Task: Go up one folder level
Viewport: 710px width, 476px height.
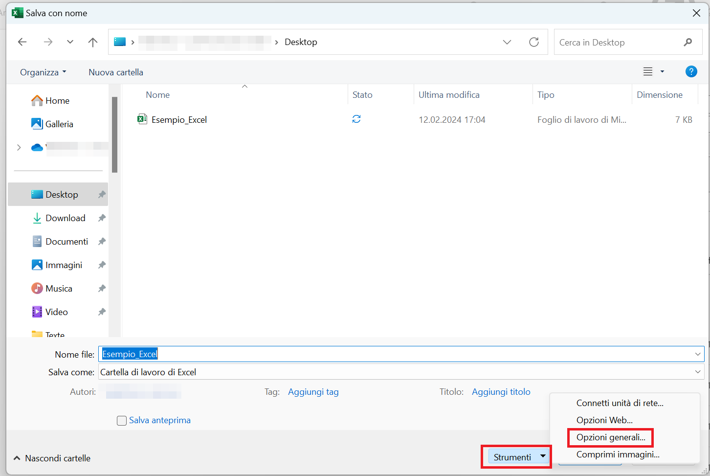Action: click(x=93, y=42)
